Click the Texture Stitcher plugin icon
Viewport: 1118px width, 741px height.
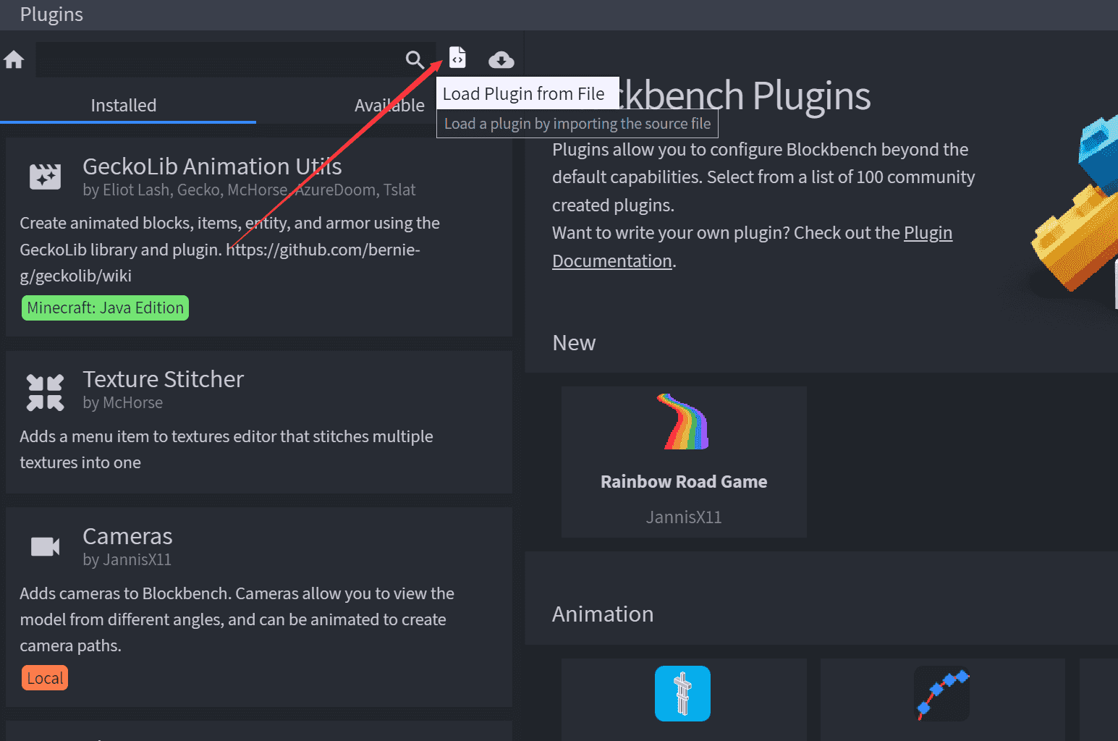[x=45, y=392]
